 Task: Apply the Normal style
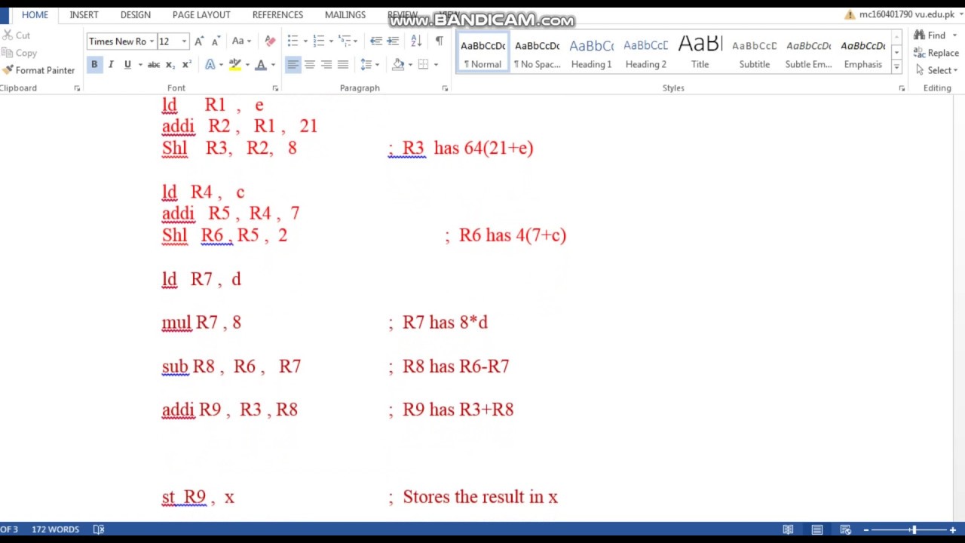pyautogui.click(x=482, y=53)
